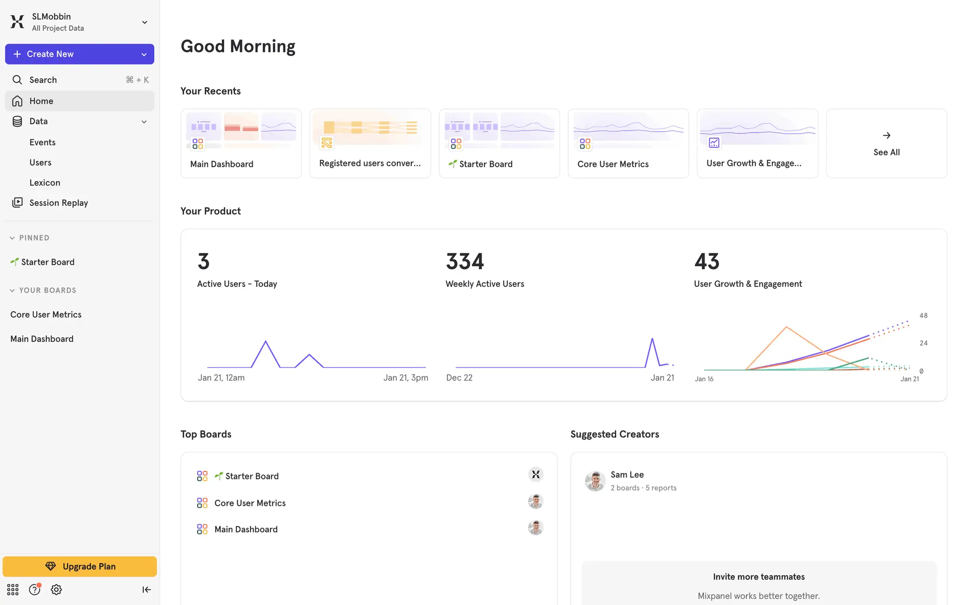The height and width of the screenshot is (605, 968).
Task: Click the apps grid icon in bottom bar
Action: tap(13, 589)
